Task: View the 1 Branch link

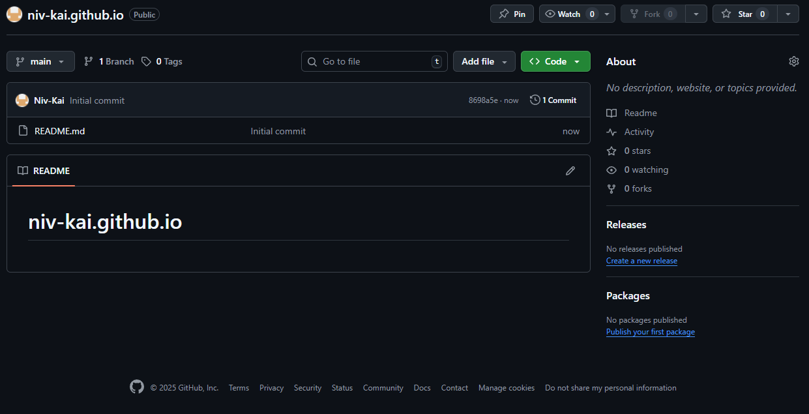Action: [x=109, y=61]
